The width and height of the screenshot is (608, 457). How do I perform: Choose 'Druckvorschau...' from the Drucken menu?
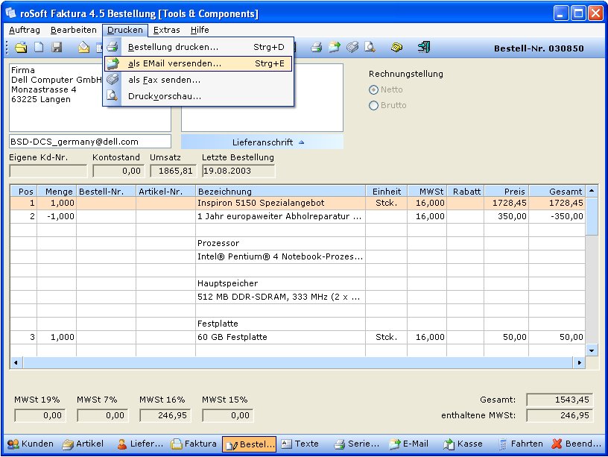[164, 95]
